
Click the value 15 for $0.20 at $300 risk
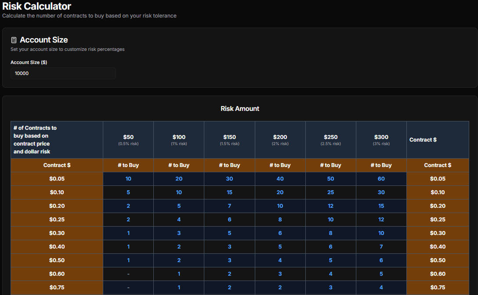click(381, 206)
